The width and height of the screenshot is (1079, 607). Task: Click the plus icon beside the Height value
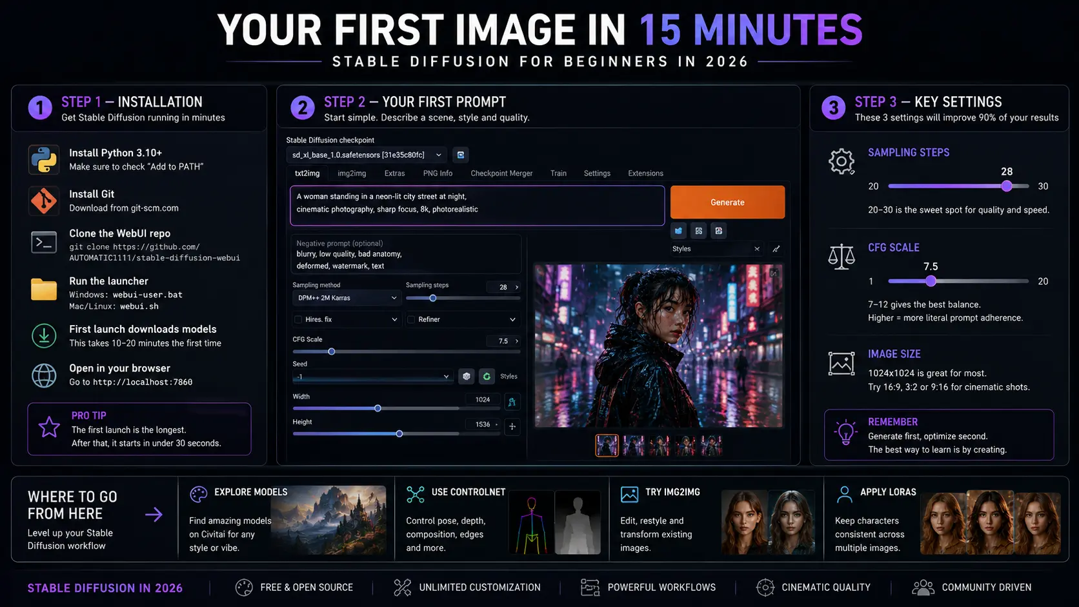[x=512, y=426]
